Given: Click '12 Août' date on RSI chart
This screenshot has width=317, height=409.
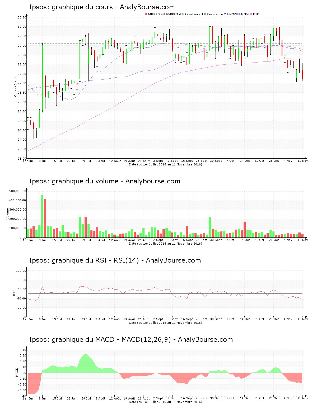Looking at the screenshot, I should point(115,319).
